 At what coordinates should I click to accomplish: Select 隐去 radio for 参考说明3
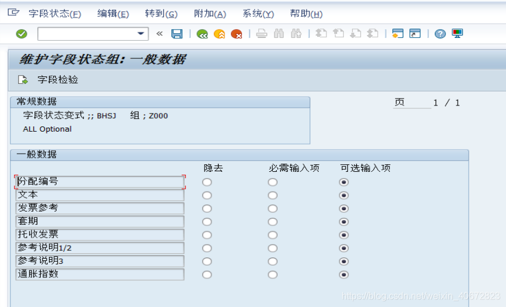tap(207, 262)
